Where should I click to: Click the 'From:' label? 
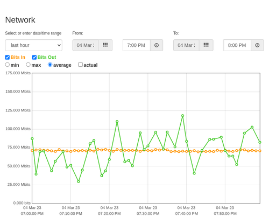coord(77,33)
